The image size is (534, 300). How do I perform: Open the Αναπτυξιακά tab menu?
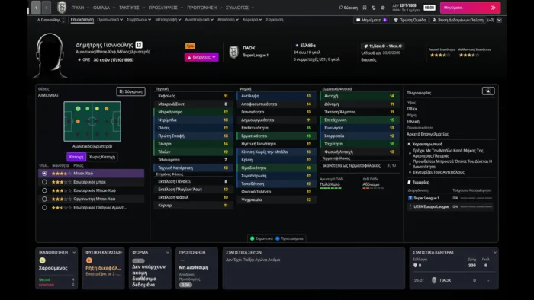(x=199, y=20)
